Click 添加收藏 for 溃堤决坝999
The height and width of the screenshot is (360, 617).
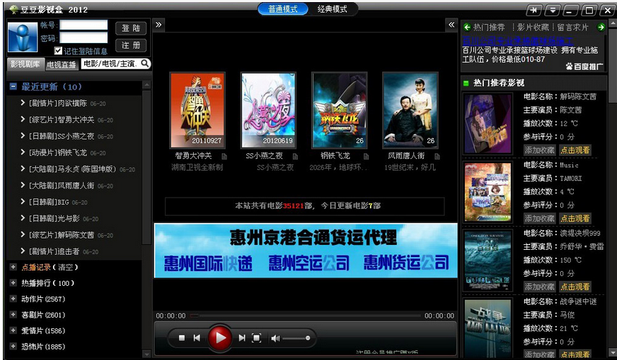pos(539,287)
